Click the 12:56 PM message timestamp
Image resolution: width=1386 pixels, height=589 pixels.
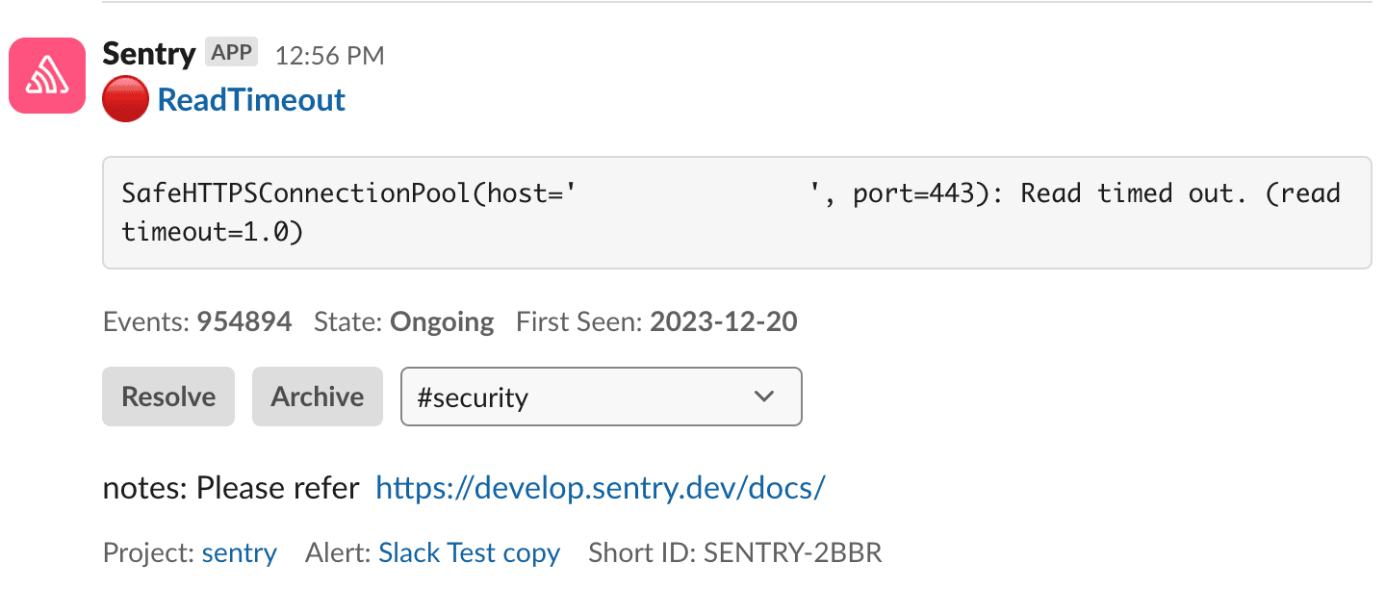[329, 56]
